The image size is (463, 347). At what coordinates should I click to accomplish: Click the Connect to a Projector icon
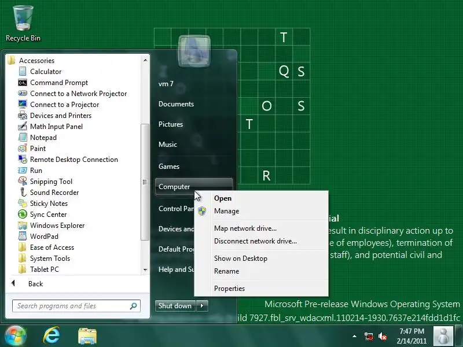pos(23,105)
